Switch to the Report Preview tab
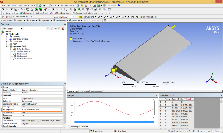Image resolution: width=223 pixels, height=133 pixels. pyautogui.click(x=96, y=91)
